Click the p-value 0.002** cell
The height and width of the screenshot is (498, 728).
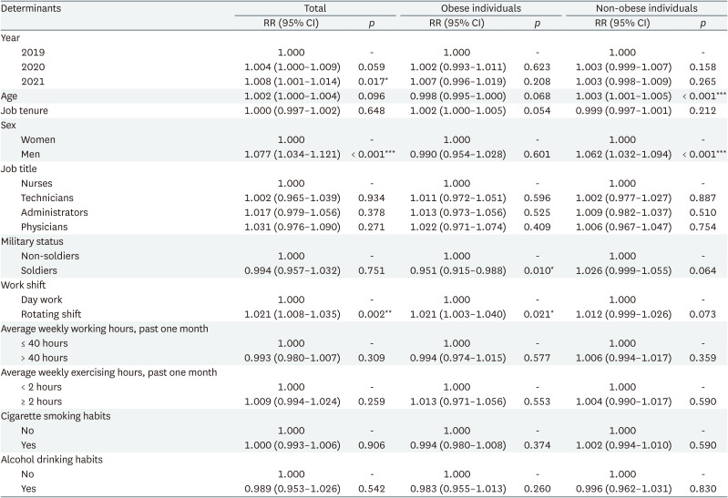(370, 313)
